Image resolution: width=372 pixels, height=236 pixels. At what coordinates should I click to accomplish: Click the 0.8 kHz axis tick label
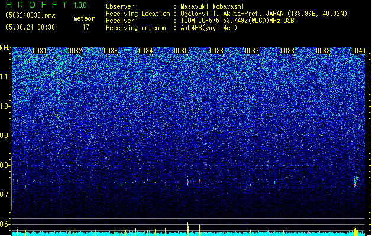5,165
